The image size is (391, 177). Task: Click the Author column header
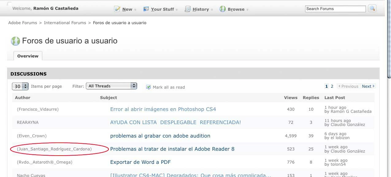23,98
